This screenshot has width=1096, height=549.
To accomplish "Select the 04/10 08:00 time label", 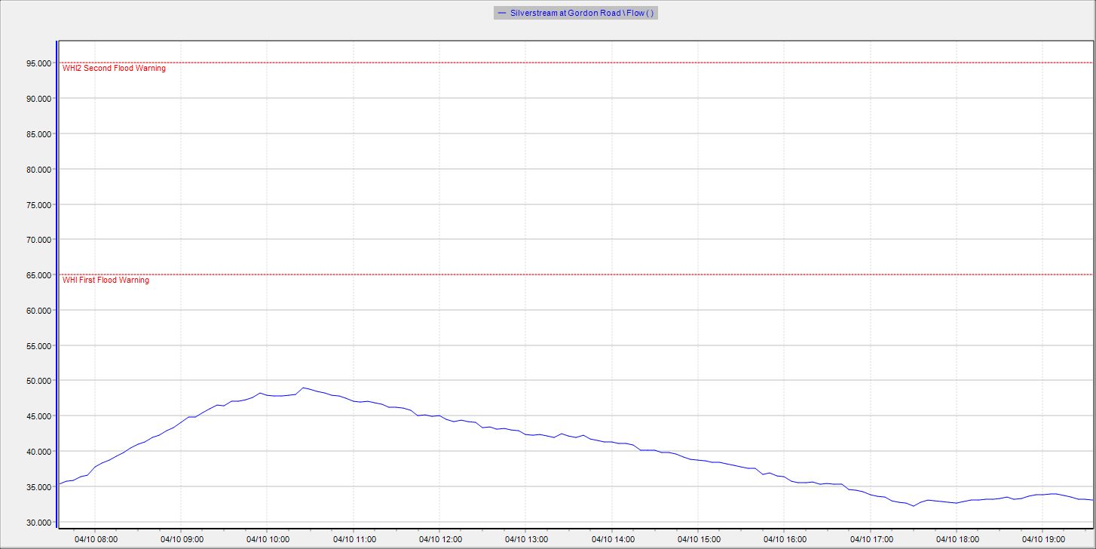I will (x=96, y=540).
